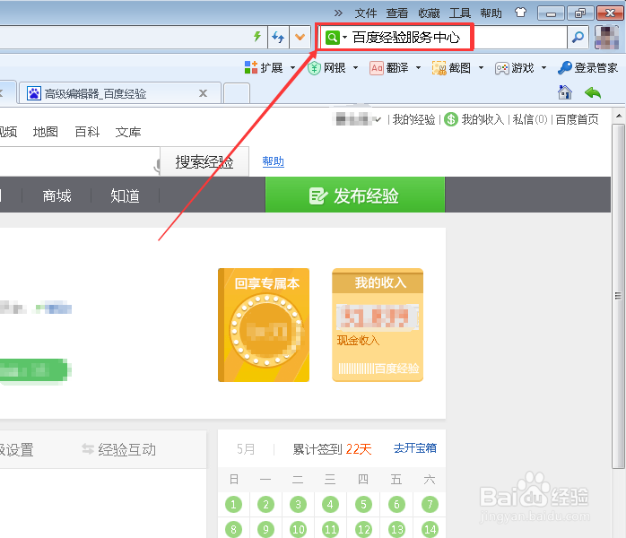Click the 网银 shield icon
The width and height of the screenshot is (626, 538).
(314, 68)
